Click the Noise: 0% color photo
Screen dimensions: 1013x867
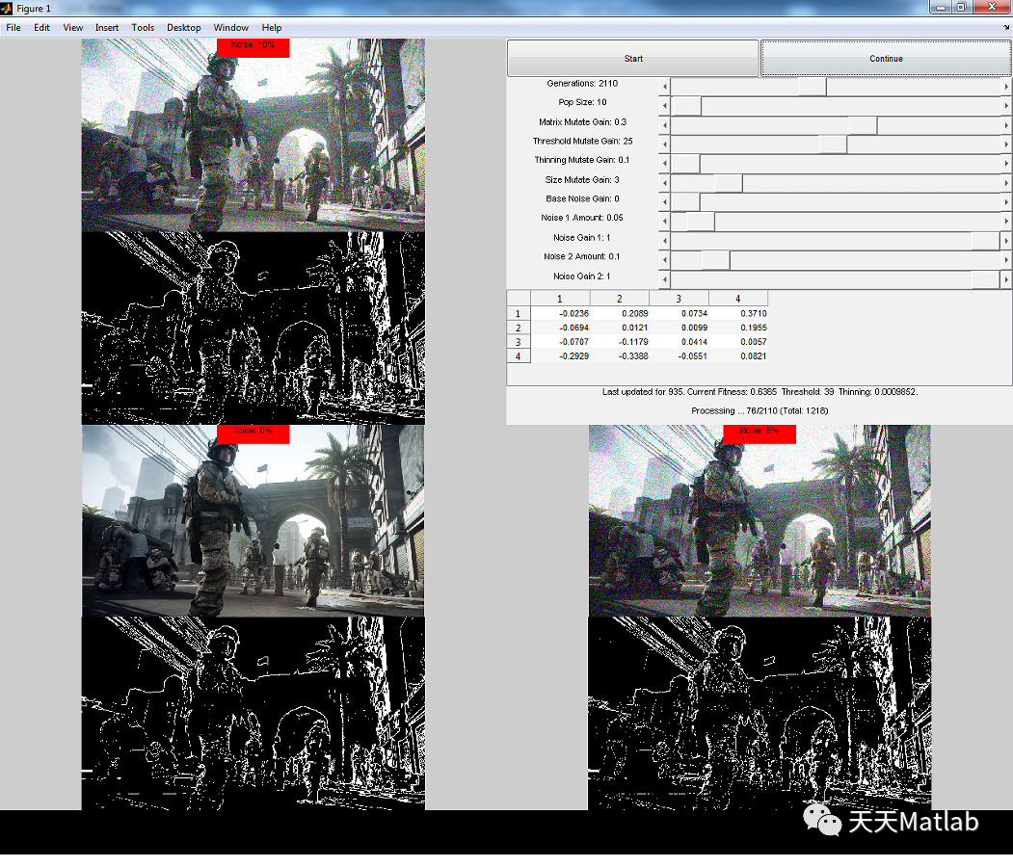[253, 521]
